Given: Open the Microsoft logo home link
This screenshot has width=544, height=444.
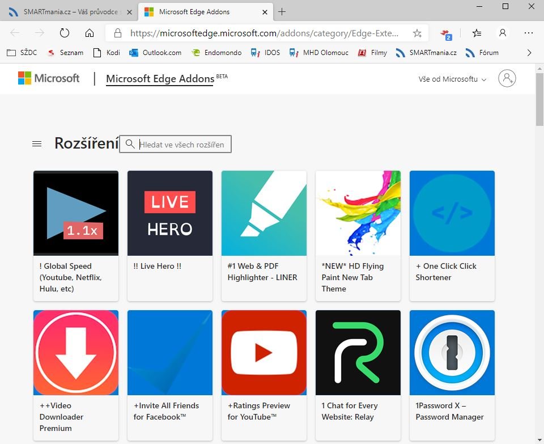Looking at the screenshot, I should point(49,78).
